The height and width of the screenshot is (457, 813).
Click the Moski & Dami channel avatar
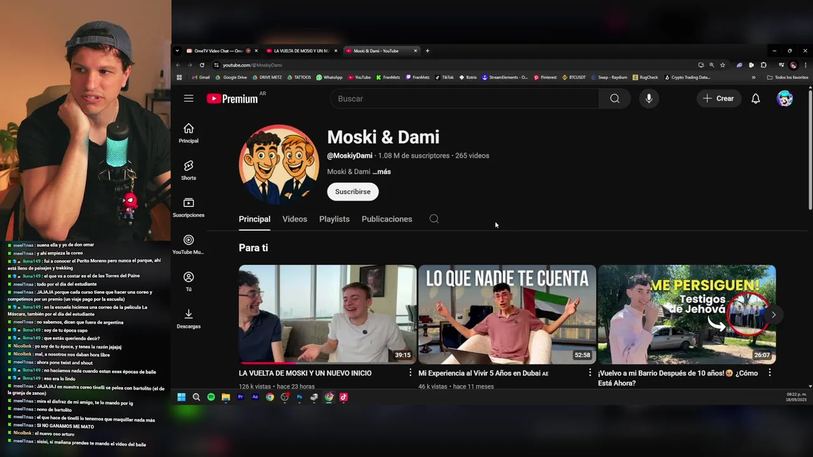(x=278, y=164)
